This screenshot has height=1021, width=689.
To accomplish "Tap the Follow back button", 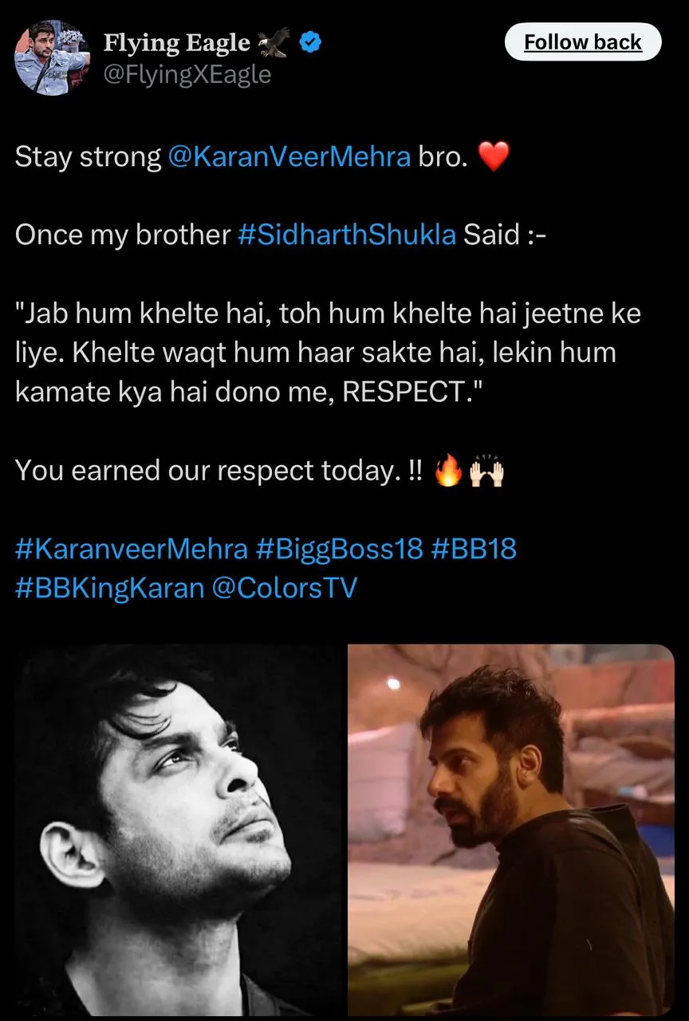I will (583, 42).
